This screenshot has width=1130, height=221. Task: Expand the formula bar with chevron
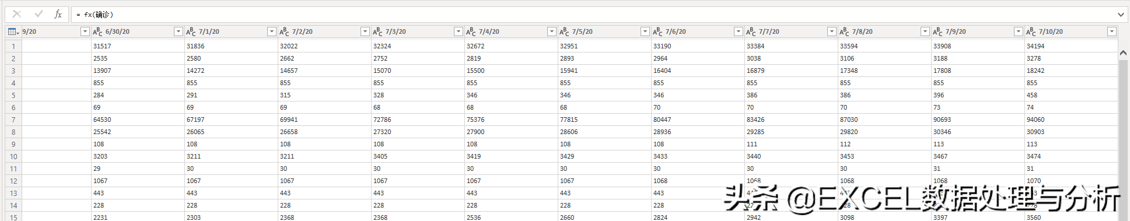pos(1121,15)
